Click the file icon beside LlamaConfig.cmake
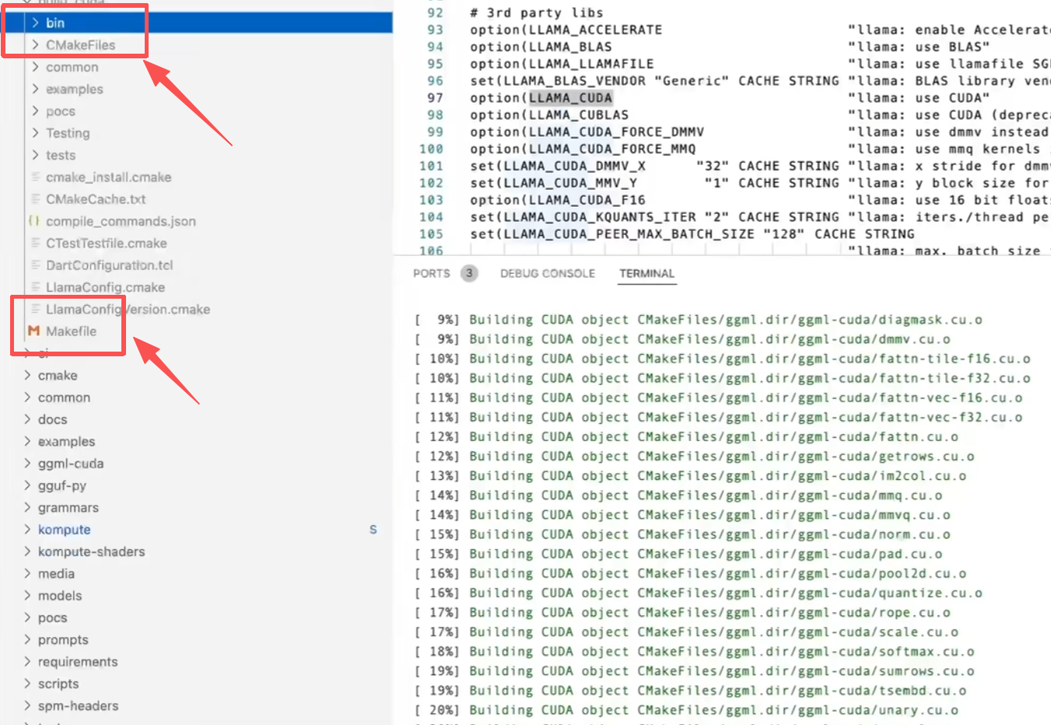 [35, 287]
